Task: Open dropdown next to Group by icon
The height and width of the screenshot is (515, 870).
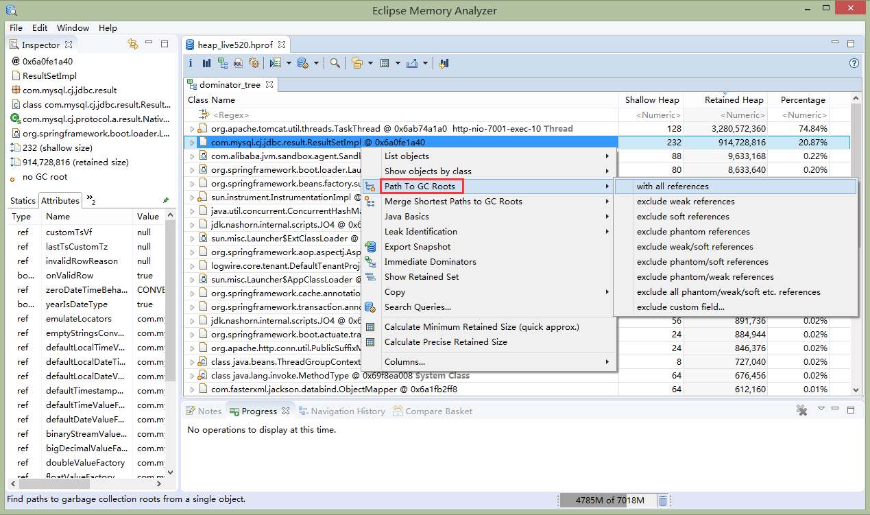Action: (x=370, y=63)
